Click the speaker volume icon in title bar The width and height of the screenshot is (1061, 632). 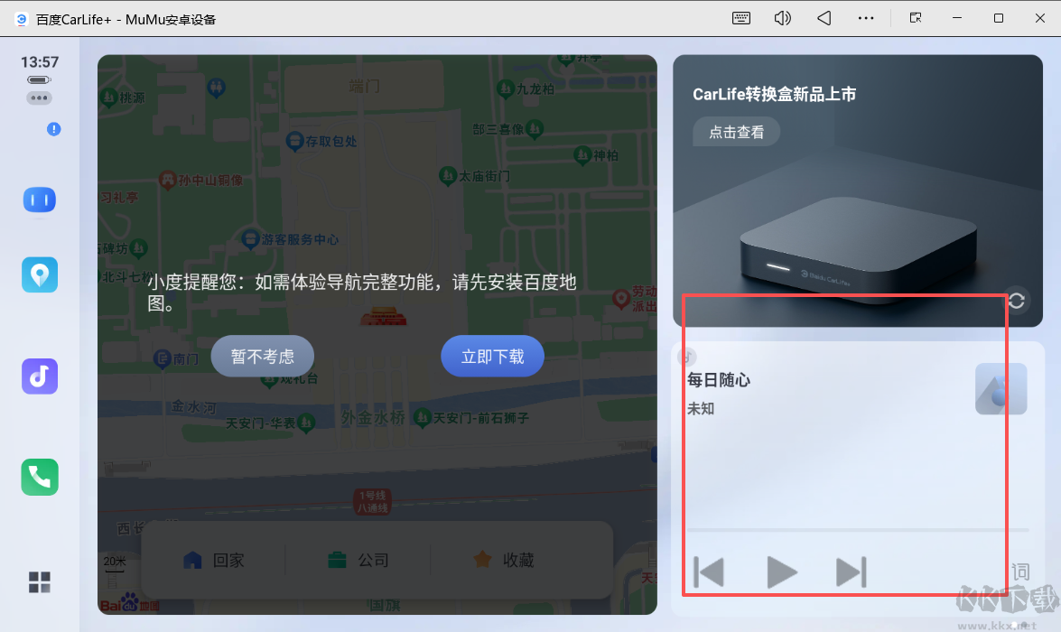pos(782,18)
